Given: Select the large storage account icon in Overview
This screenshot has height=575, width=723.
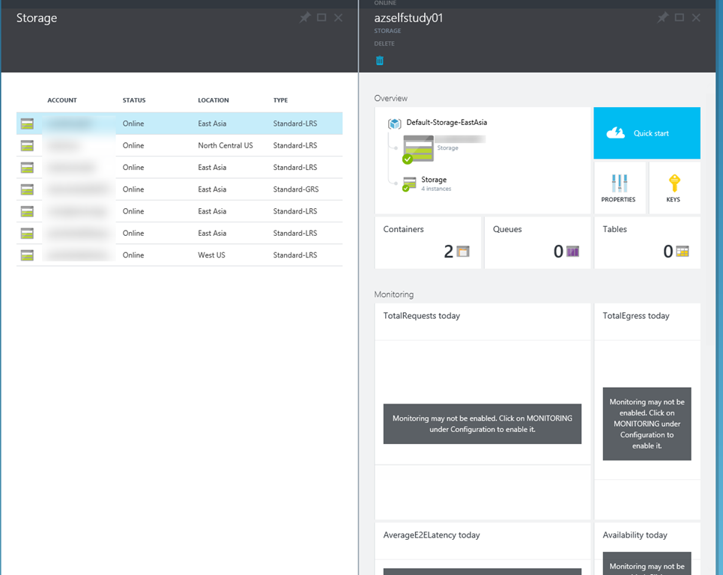Looking at the screenshot, I should [x=418, y=149].
